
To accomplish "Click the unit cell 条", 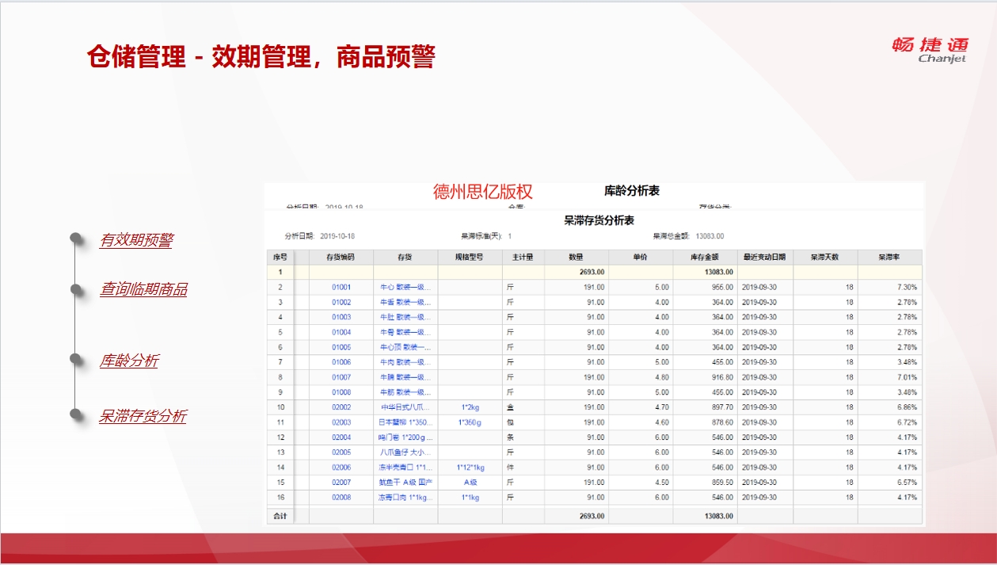I will pyautogui.click(x=510, y=437).
